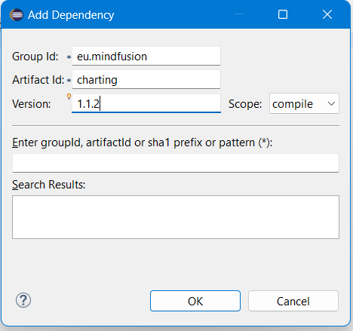This screenshot has height=331, width=353.
Task: Click the Eclipse icon in title bar
Action: 17,15
